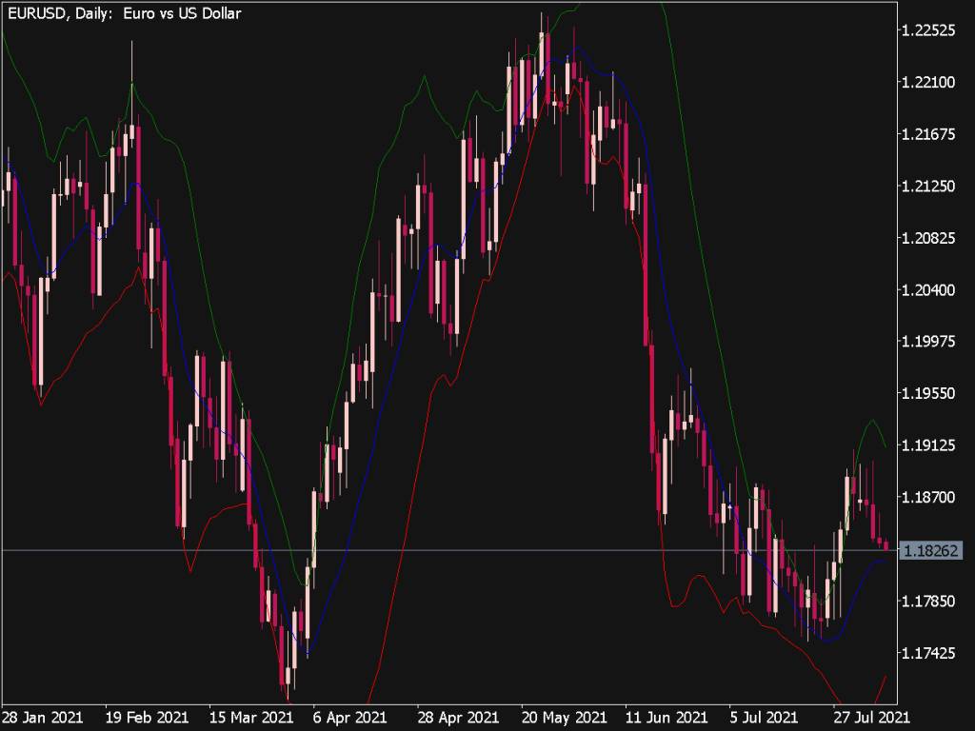Select the 28 Jan 2021 date label

45,719
